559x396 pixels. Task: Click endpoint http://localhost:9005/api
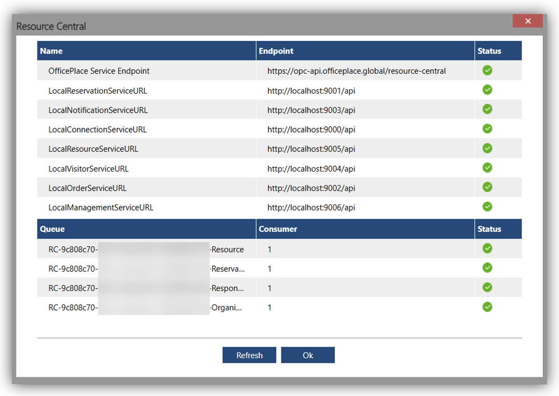[x=311, y=149]
